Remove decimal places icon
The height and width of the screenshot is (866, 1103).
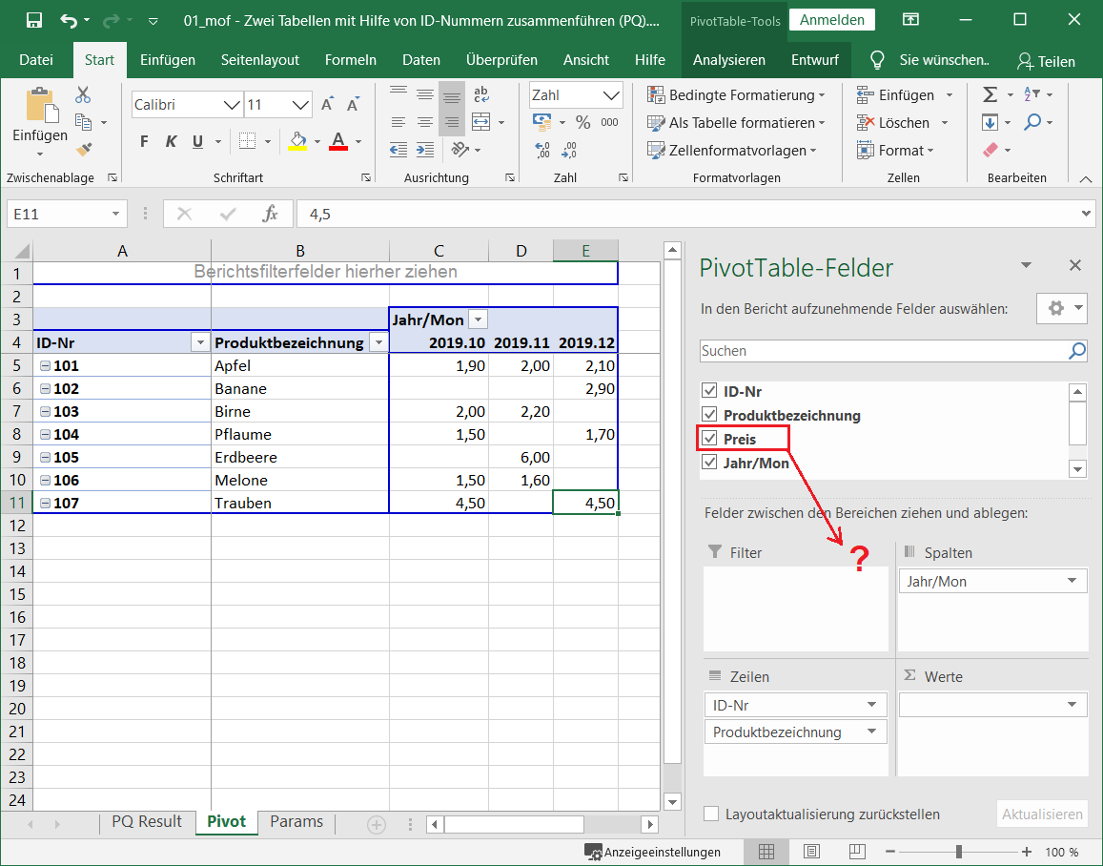tap(569, 150)
